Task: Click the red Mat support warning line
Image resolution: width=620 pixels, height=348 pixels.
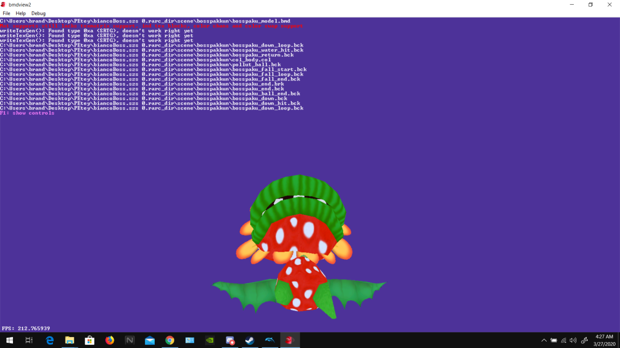Action: point(152,26)
